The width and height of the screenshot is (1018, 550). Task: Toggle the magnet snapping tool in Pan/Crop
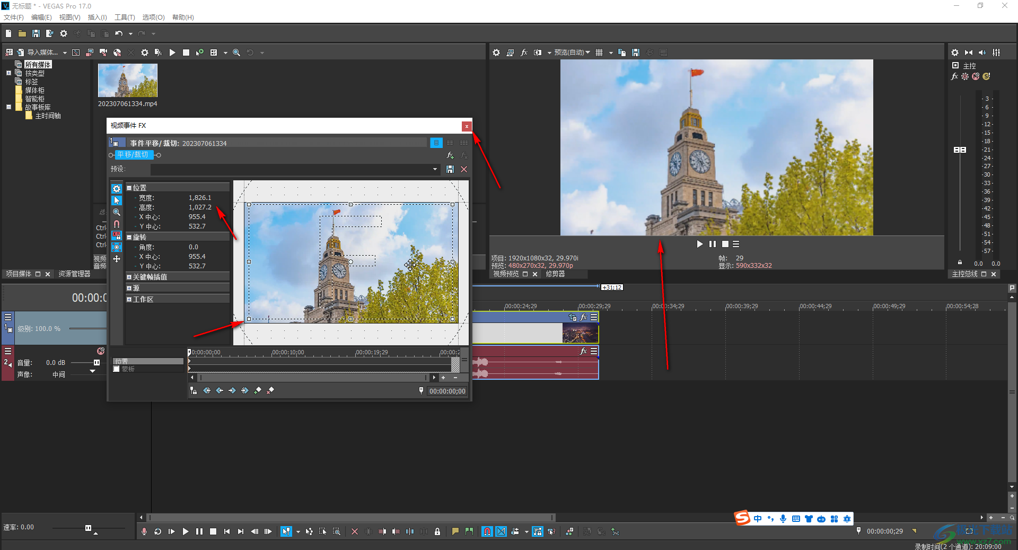[x=117, y=224]
